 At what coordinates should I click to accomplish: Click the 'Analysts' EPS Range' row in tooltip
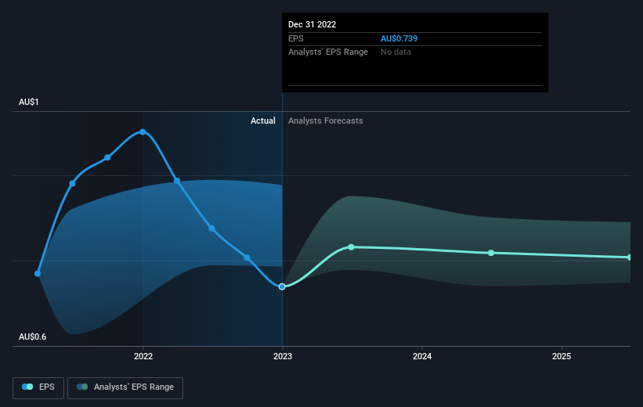coord(415,52)
